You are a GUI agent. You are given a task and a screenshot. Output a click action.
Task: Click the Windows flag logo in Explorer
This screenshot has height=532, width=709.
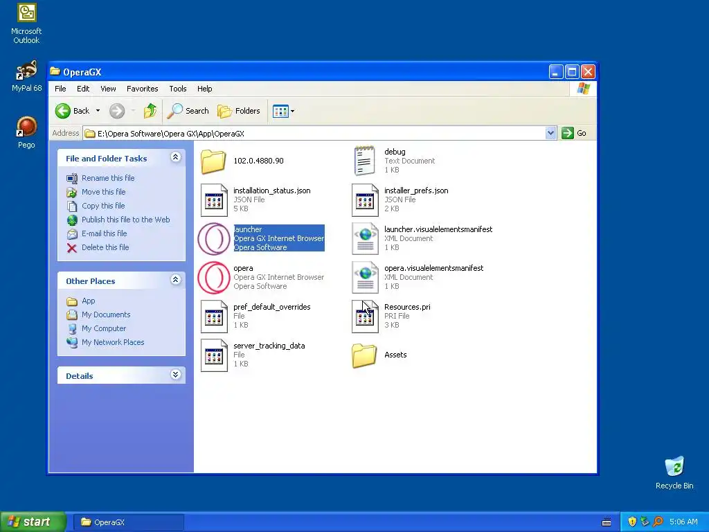click(583, 89)
